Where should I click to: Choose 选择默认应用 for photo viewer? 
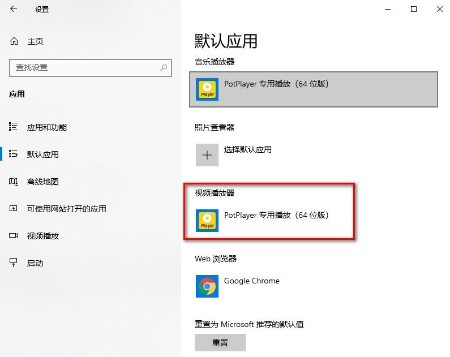tap(248, 149)
